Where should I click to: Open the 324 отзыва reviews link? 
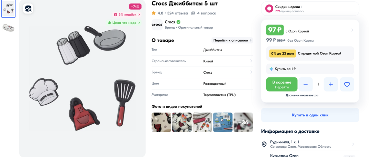[177, 13]
